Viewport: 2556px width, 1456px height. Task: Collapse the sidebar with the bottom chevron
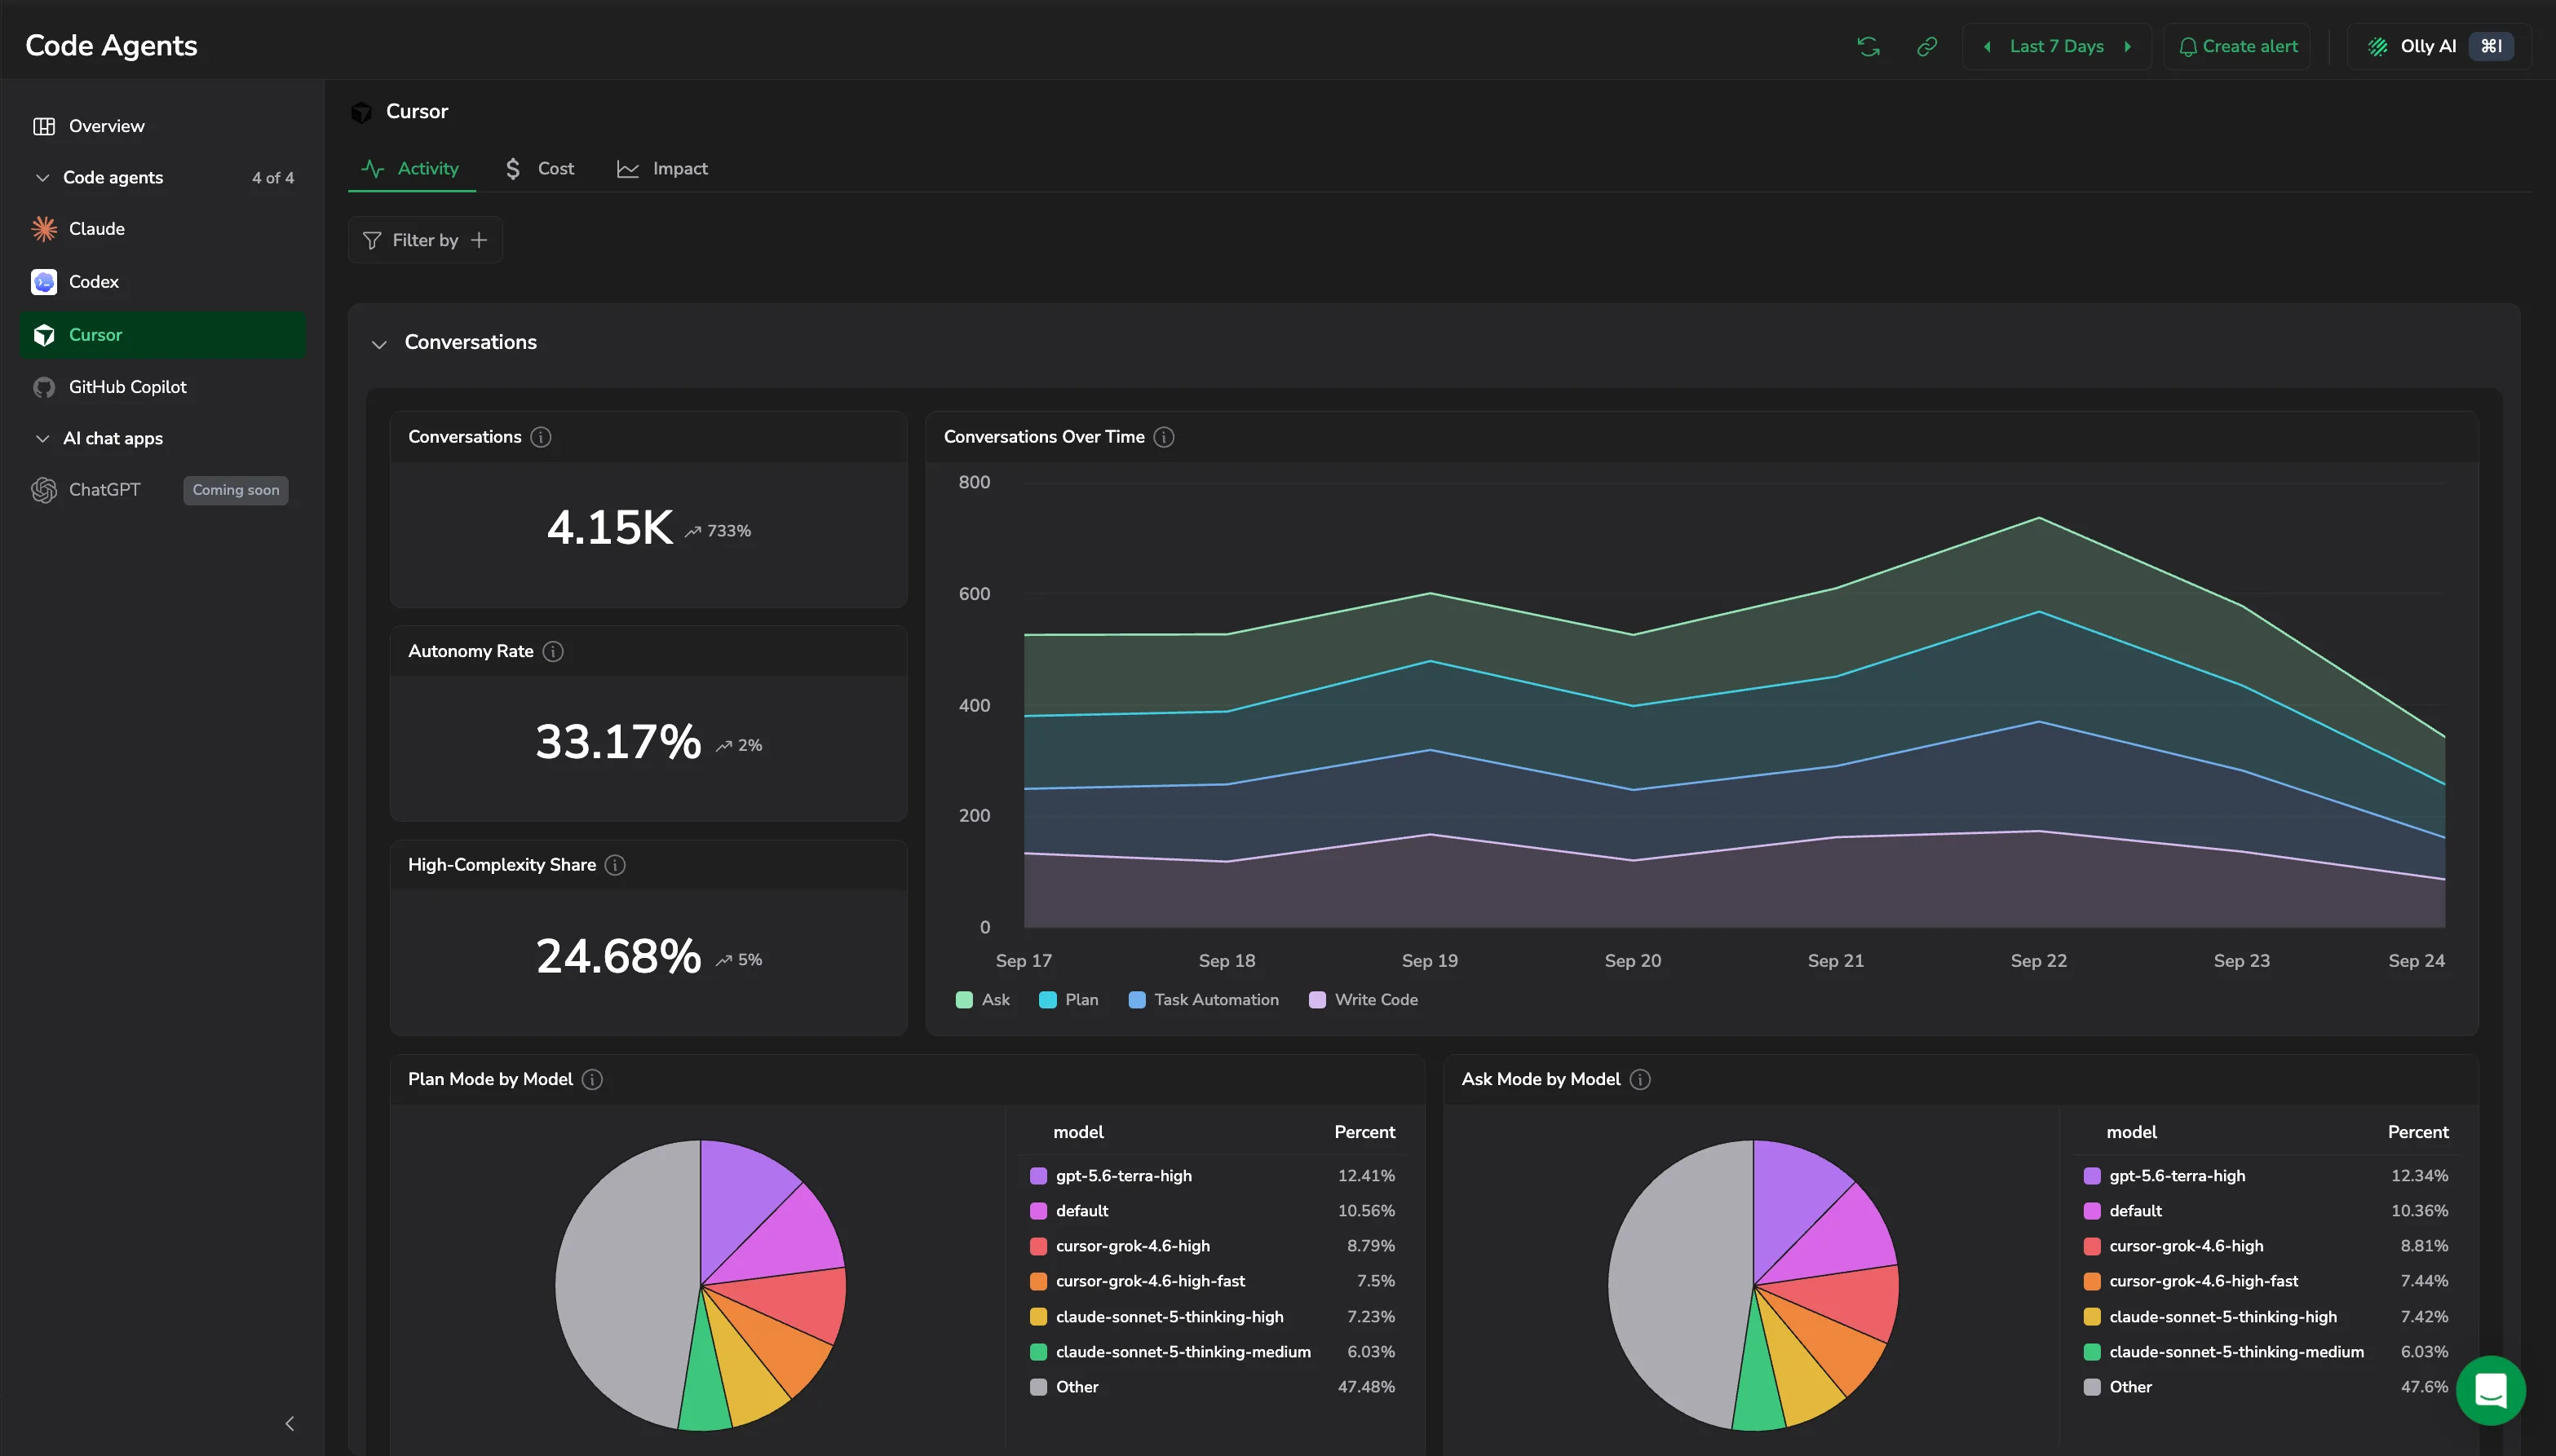289,1423
